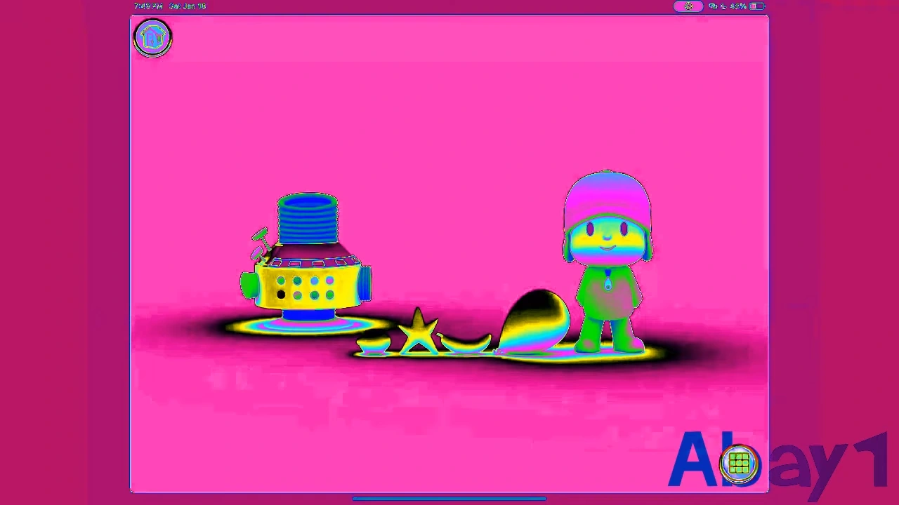Tap the status bar clock time
The height and width of the screenshot is (505, 899).
(x=148, y=6)
